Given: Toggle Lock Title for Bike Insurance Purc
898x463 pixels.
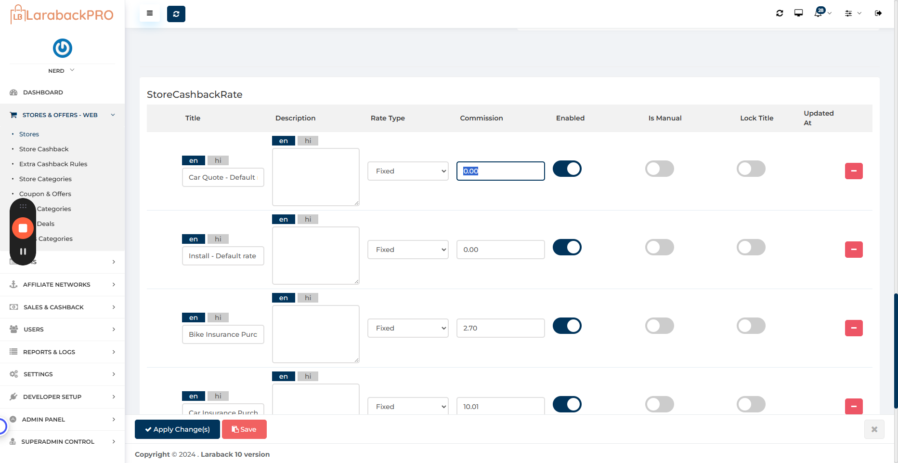Looking at the screenshot, I should click(x=751, y=326).
